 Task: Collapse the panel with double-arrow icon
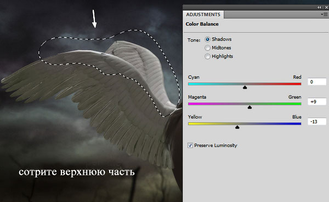(x=319, y=7)
